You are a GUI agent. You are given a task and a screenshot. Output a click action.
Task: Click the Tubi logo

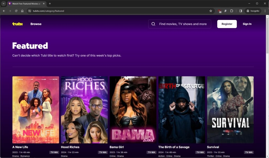17,24
